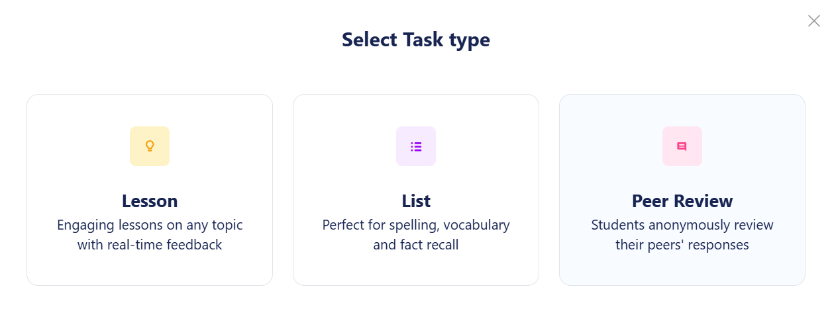Choose the highlighted Peer Review card
This screenshot has width=834, height=309.
[682, 190]
